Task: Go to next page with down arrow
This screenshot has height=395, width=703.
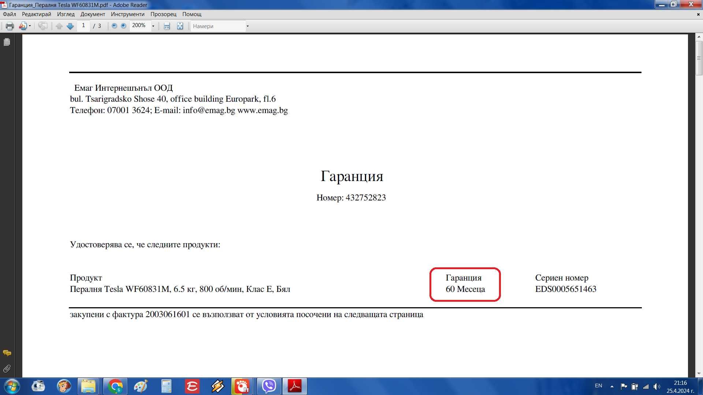Action: click(x=70, y=26)
